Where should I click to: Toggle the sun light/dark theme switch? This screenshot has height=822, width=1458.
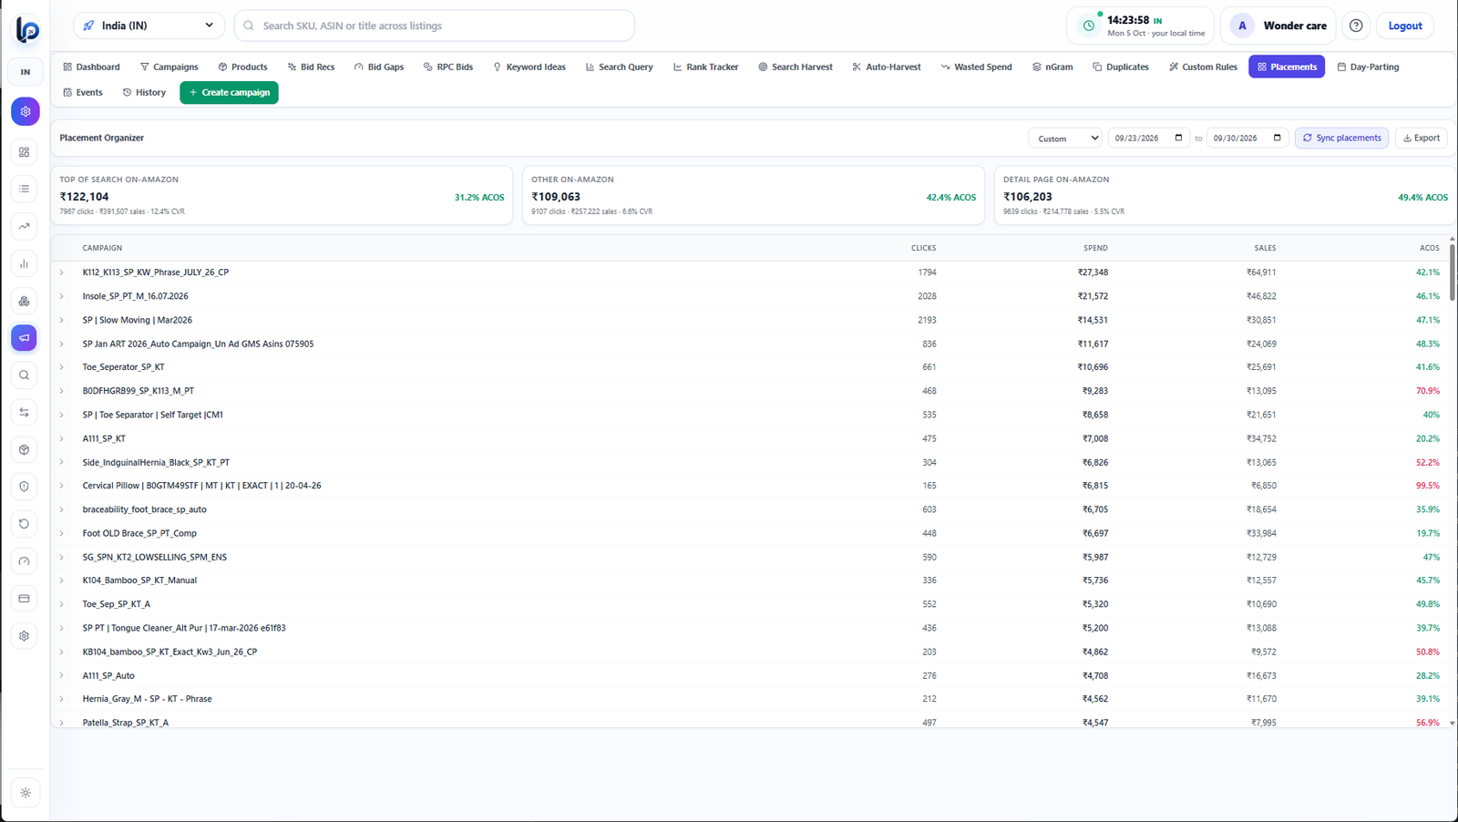(x=25, y=793)
